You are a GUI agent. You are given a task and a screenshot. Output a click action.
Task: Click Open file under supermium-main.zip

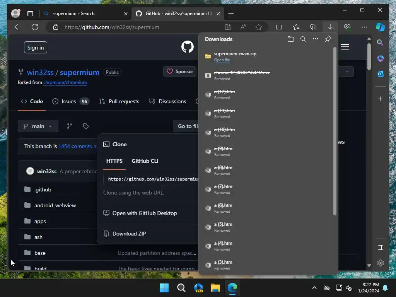click(222, 60)
